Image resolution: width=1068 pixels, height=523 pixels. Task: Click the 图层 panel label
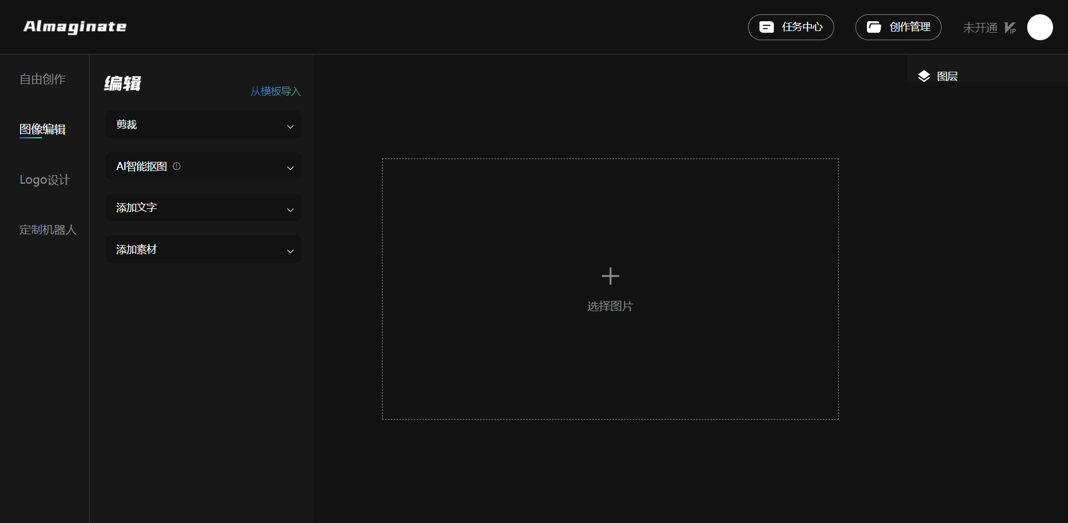(x=947, y=76)
